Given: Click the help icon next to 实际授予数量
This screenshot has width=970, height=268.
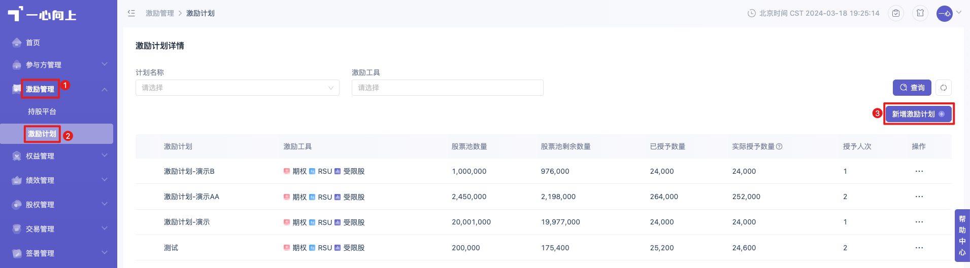Looking at the screenshot, I should point(779,146).
